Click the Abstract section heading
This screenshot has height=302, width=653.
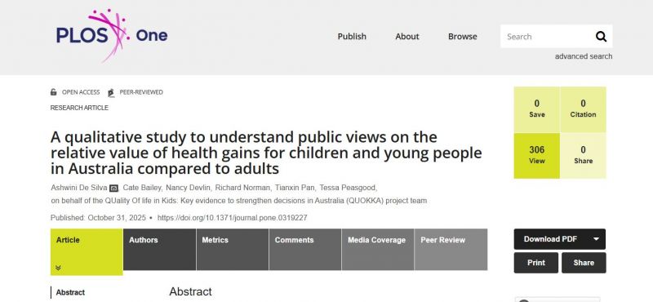(x=190, y=291)
